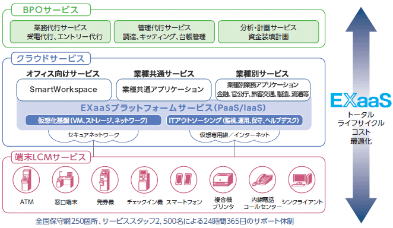Click the EXaaS logo

(x=361, y=100)
